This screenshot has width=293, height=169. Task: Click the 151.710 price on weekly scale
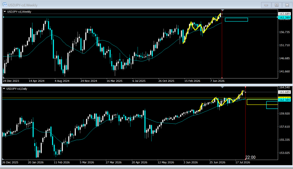(284, 45)
